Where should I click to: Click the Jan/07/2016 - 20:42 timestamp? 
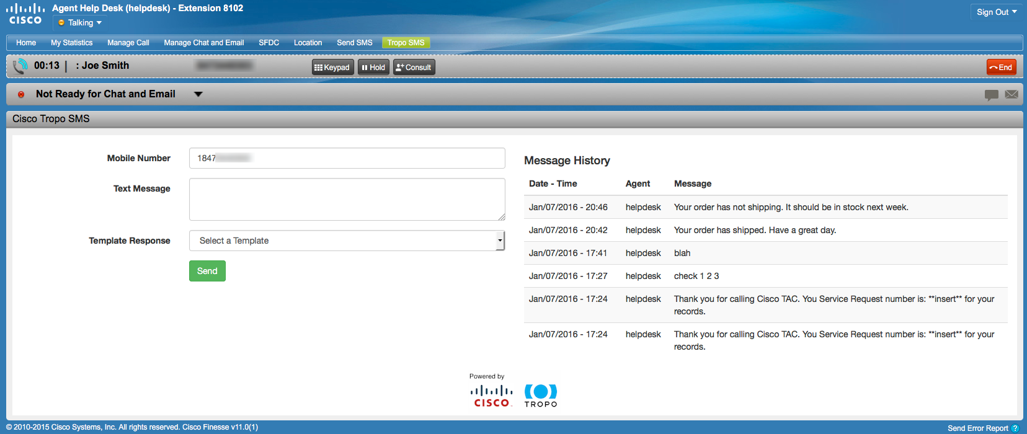568,230
